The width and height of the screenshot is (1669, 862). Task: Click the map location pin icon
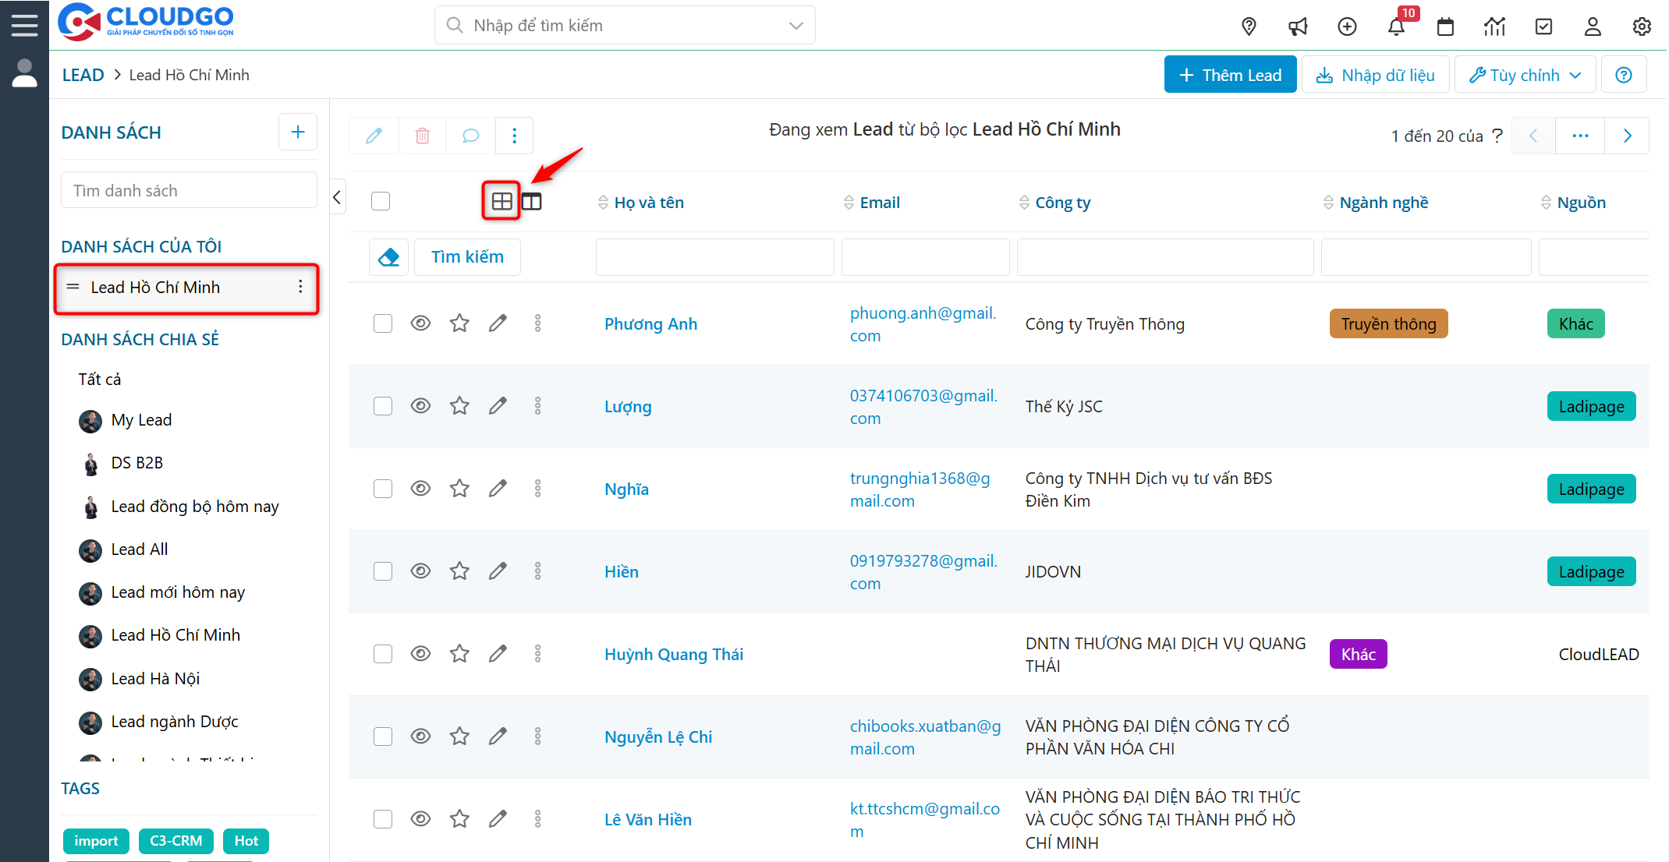tap(1249, 27)
